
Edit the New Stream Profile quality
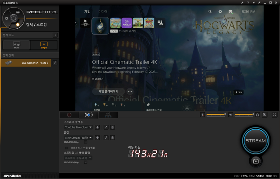tap(106, 138)
